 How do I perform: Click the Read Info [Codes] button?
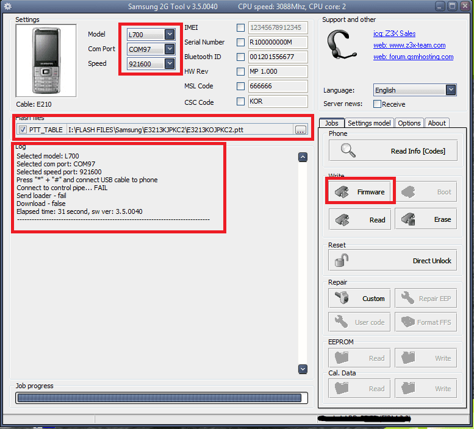(393, 151)
